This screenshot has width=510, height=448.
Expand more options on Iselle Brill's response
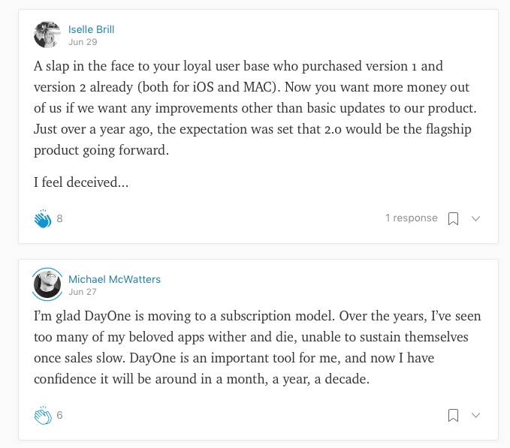click(x=475, y=218)
